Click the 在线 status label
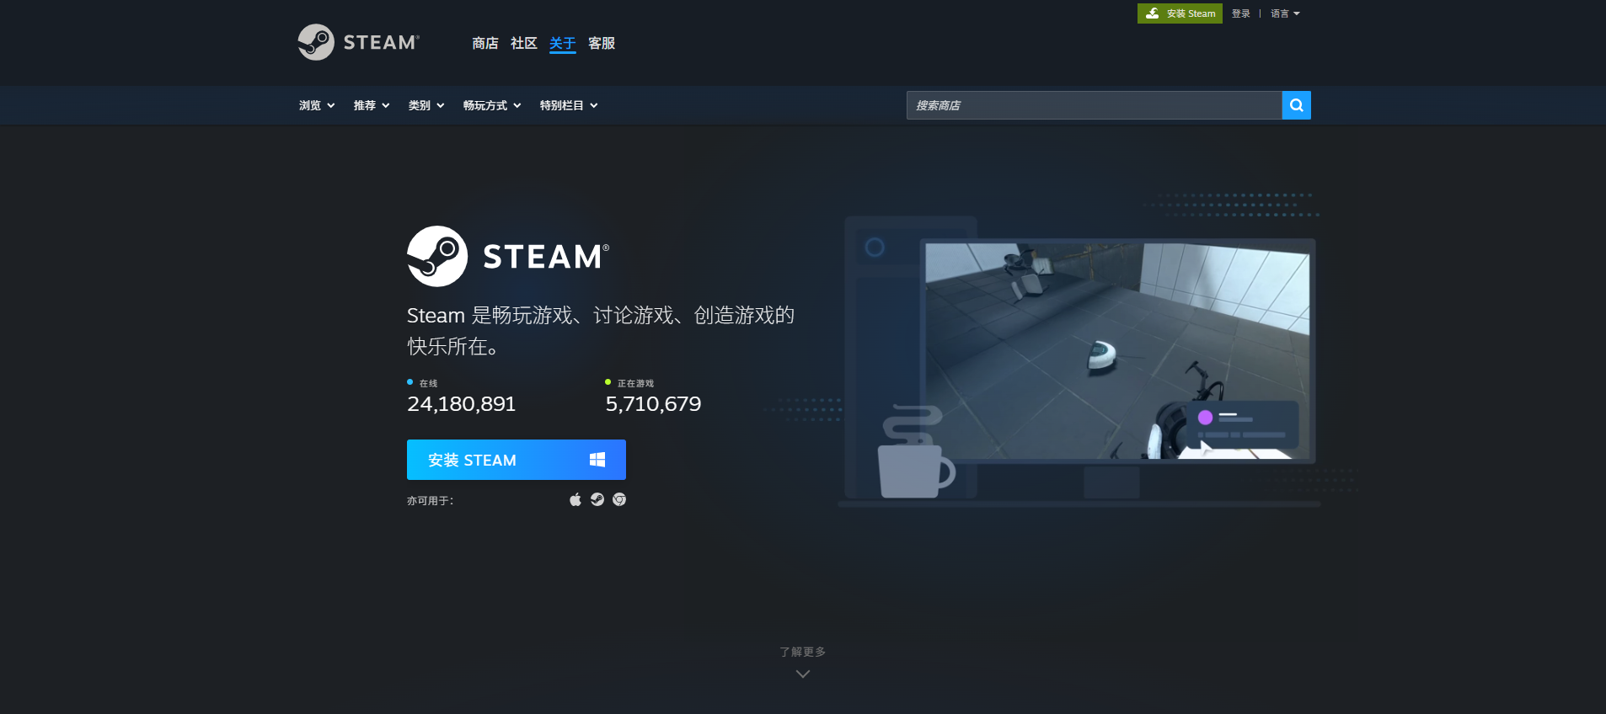This screenshot has width=1606, height=714. coord(428,383)
